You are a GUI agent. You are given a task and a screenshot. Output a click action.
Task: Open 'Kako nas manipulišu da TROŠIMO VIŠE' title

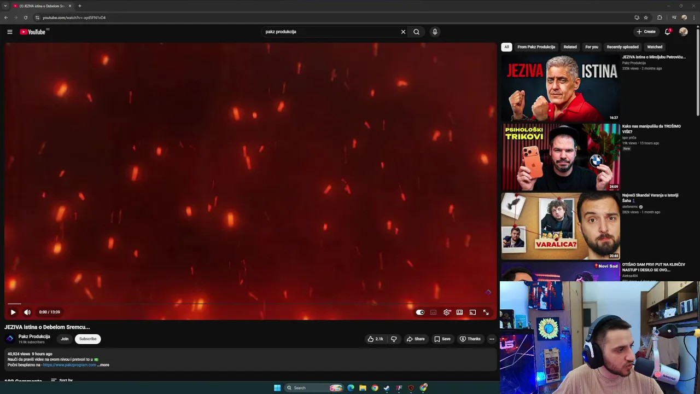click(651, 129)
